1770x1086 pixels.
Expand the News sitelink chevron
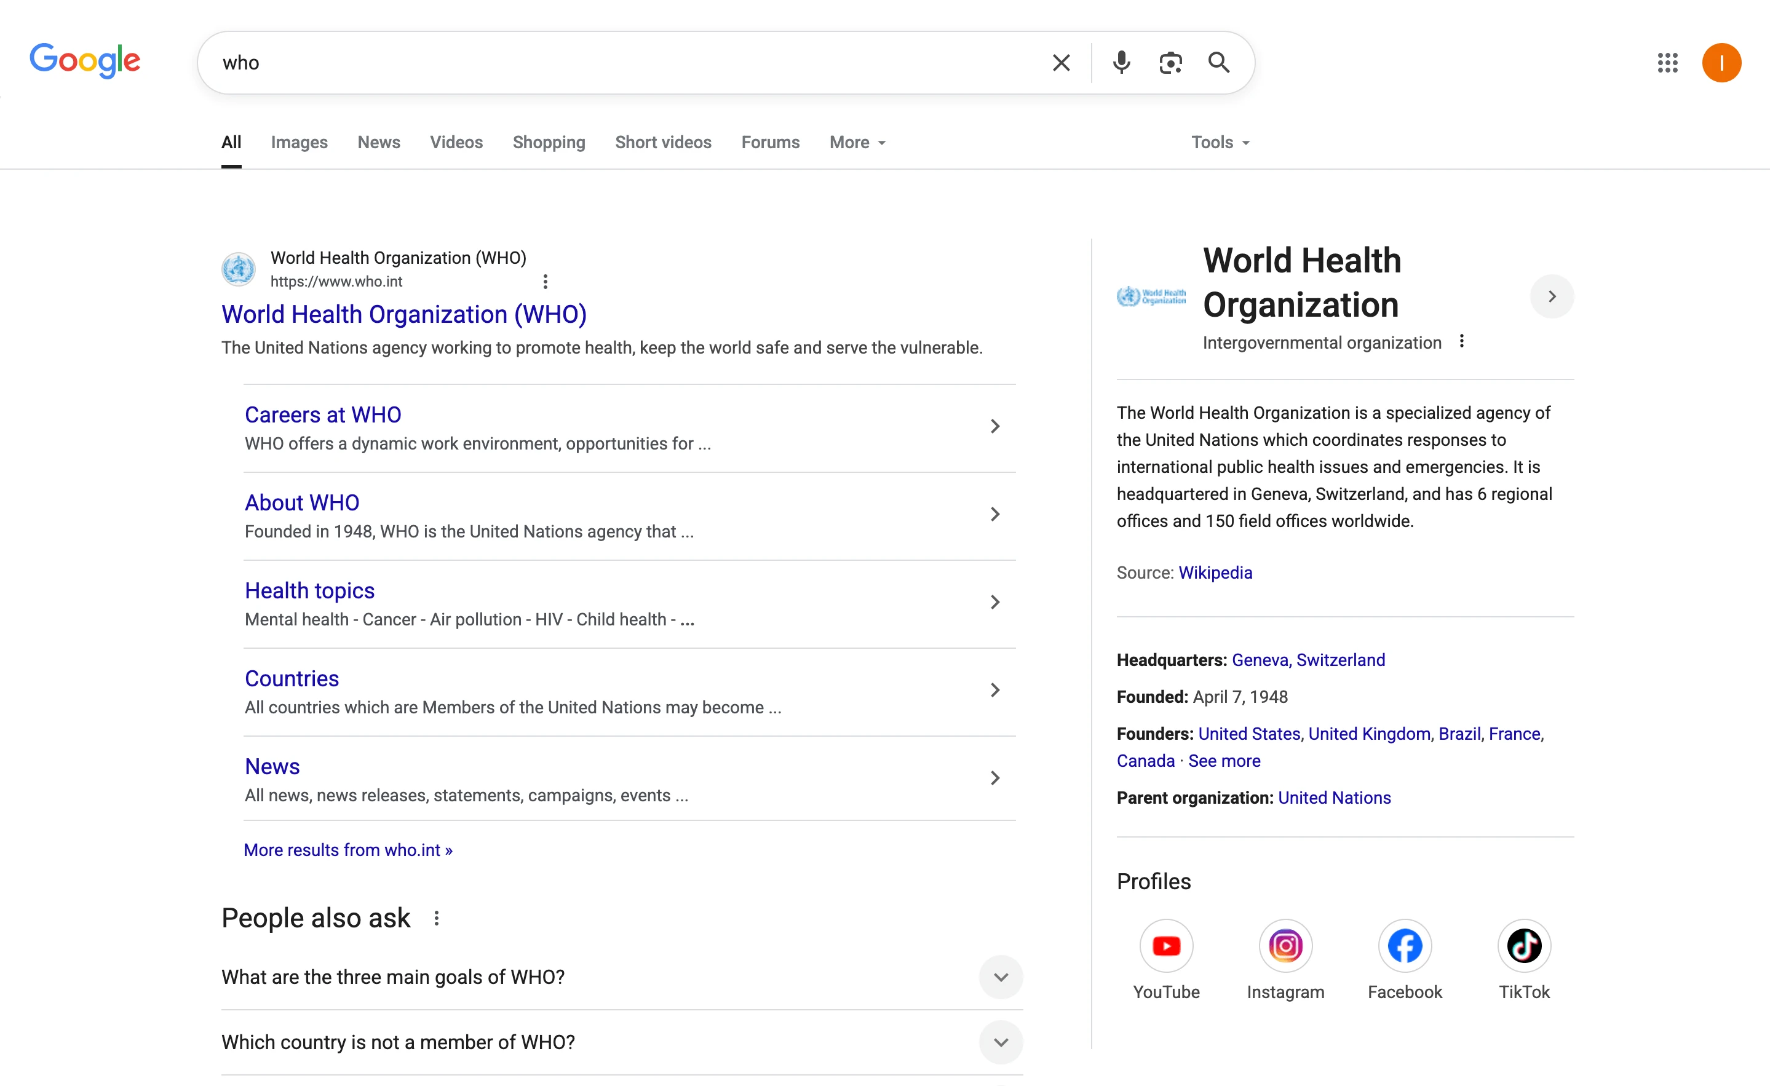tap(995, 778)
